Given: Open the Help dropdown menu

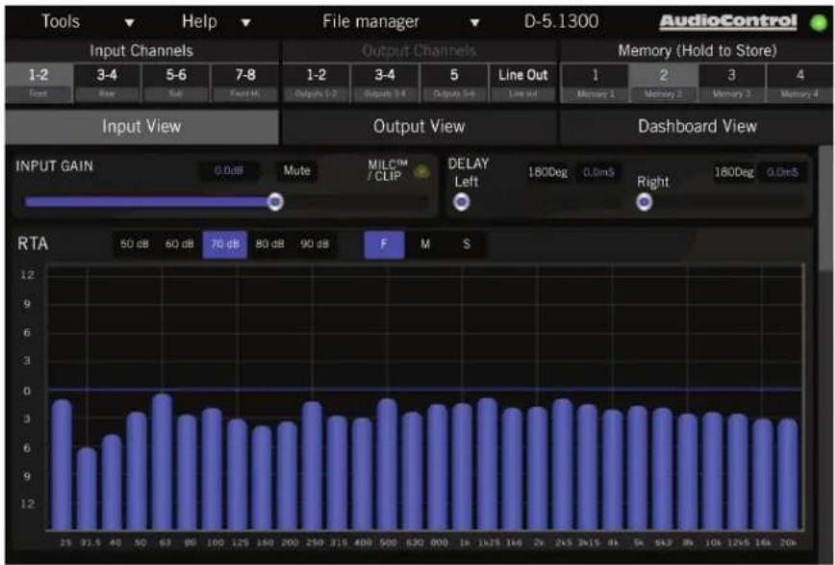Looking at the screenshot, I should [215, 22].
